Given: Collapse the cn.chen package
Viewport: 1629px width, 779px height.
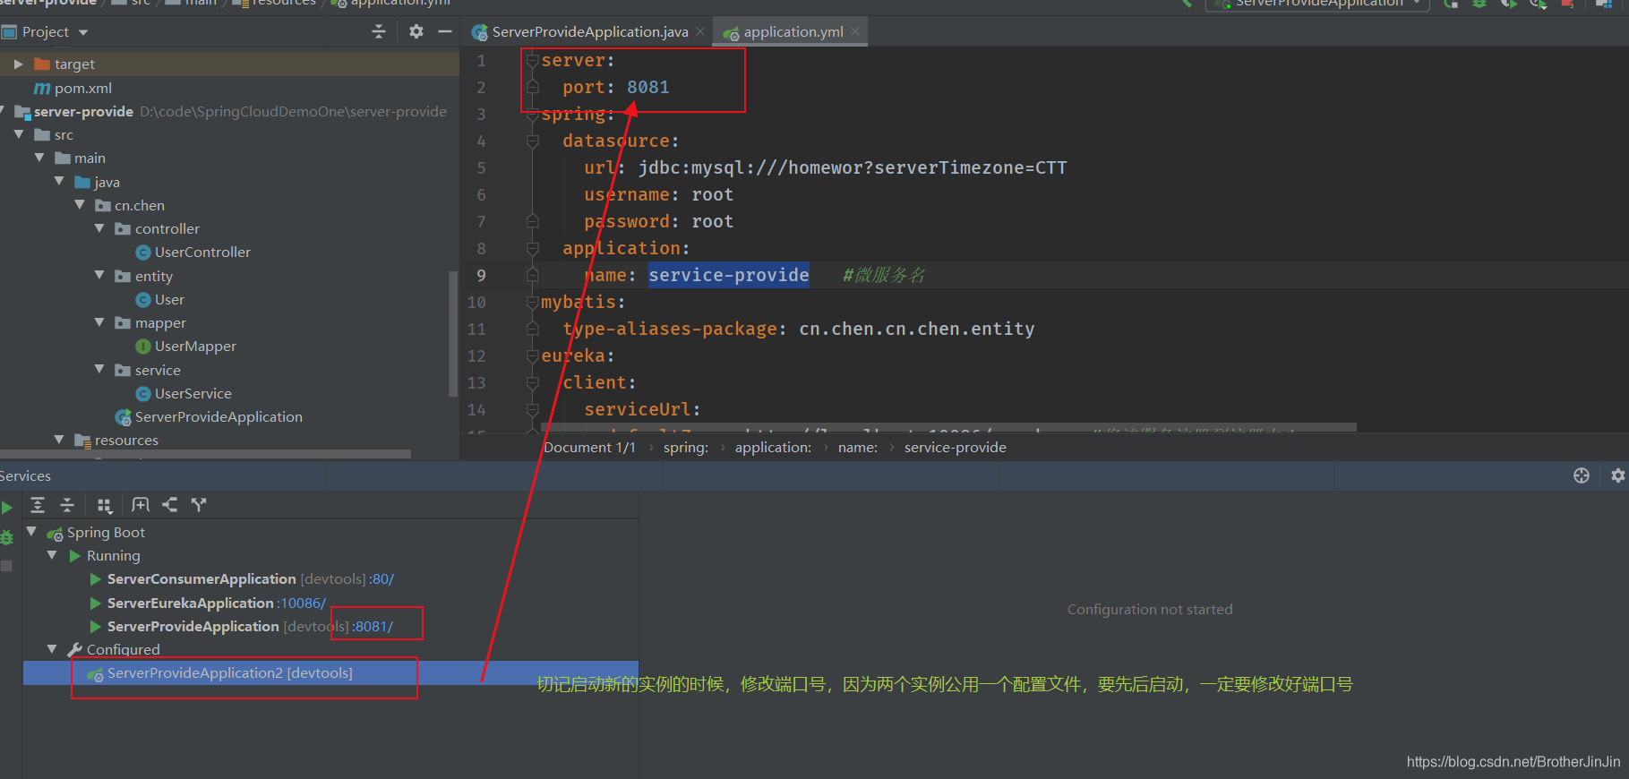Looking at the screenshot, I should 79,205.
